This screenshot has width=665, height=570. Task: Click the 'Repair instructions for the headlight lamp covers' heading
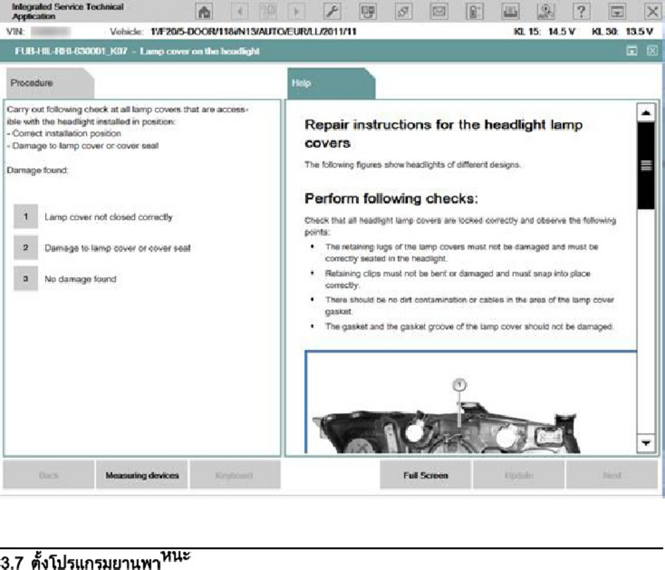(444, 133)
